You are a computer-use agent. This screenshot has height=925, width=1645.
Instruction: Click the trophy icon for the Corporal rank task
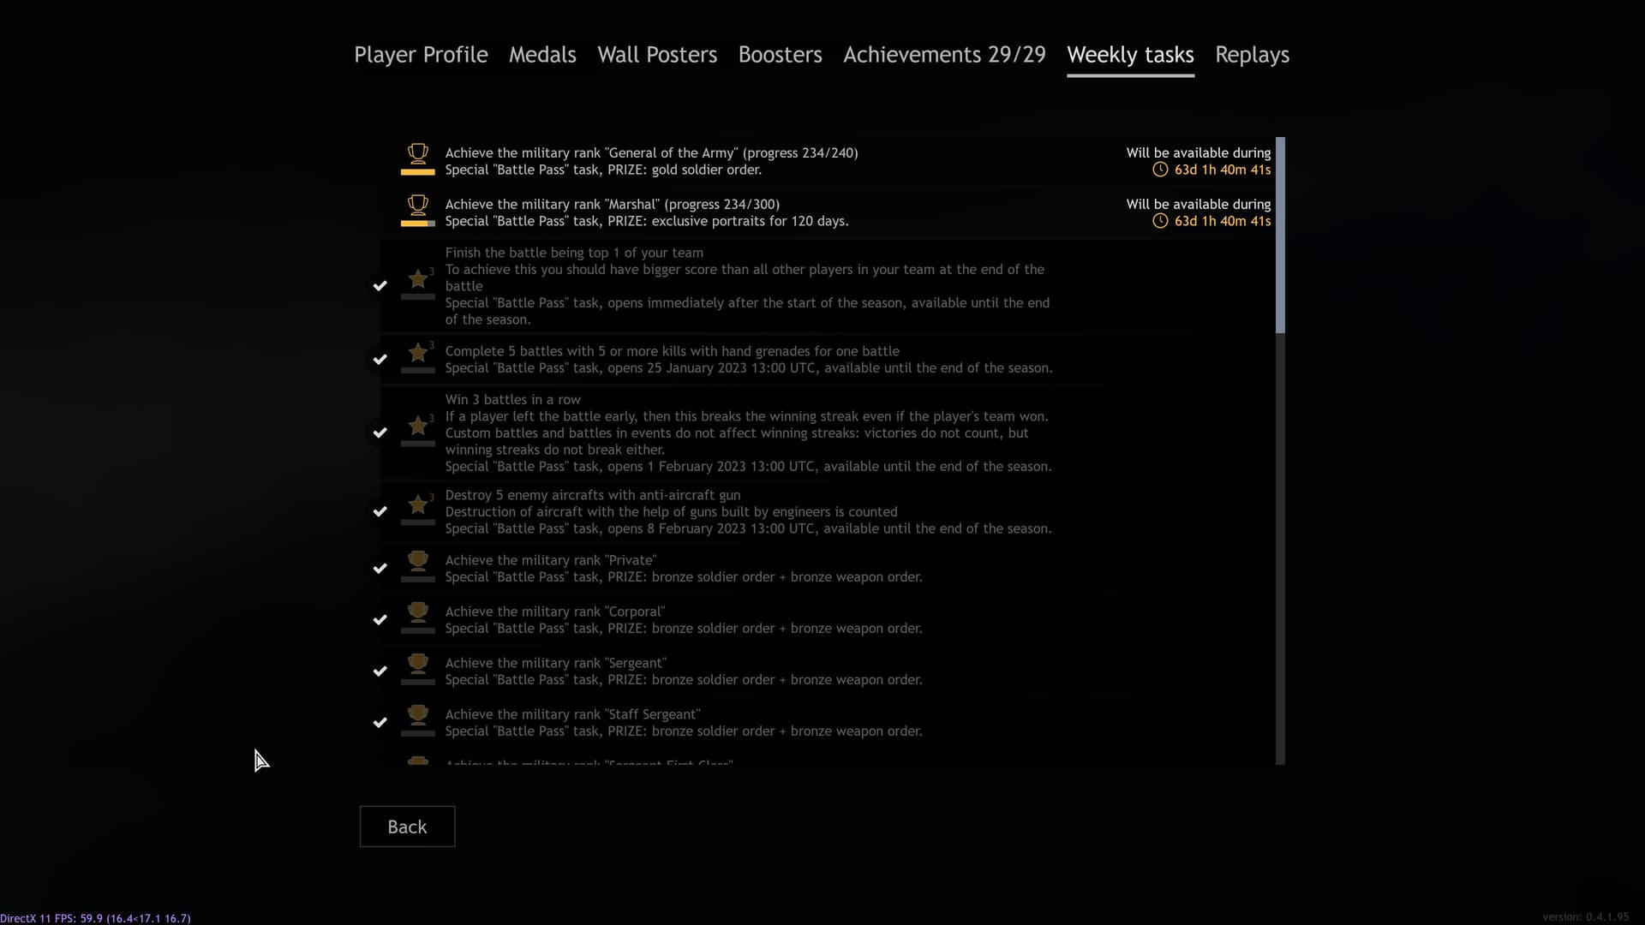pos(417,612)
